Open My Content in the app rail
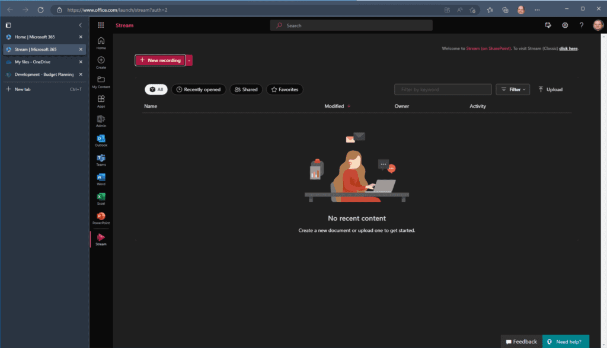Screen dimensions: 607x348 tap(101, 81)
